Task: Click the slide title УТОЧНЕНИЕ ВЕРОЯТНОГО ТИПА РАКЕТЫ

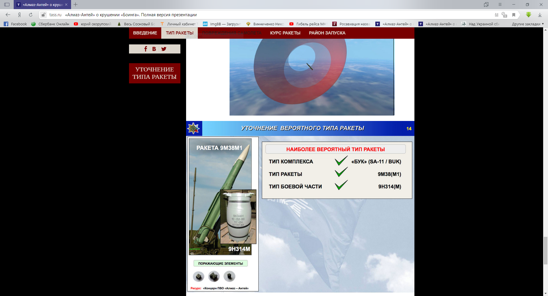Action: coord(303,128)
